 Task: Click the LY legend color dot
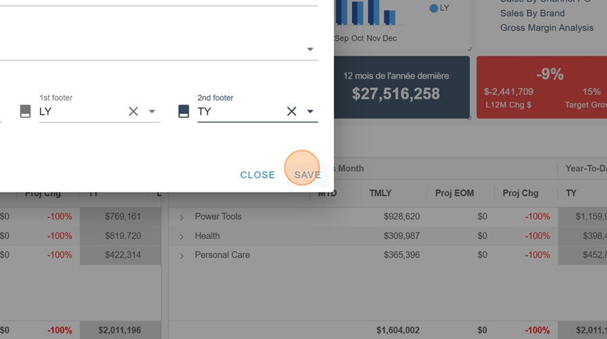click(x=434, y=8)
